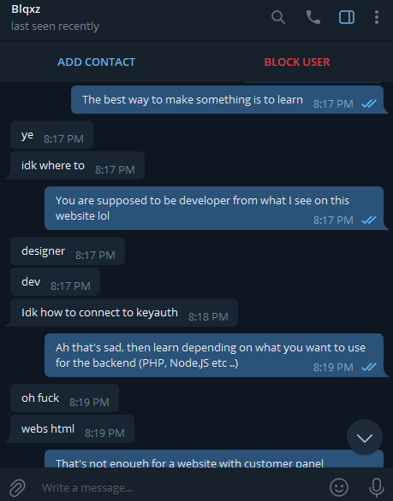The width and height of the screenshot is (393, 501).
Task: Open Blqxz profile from chat header name
Action: click(x=26, y=9)
